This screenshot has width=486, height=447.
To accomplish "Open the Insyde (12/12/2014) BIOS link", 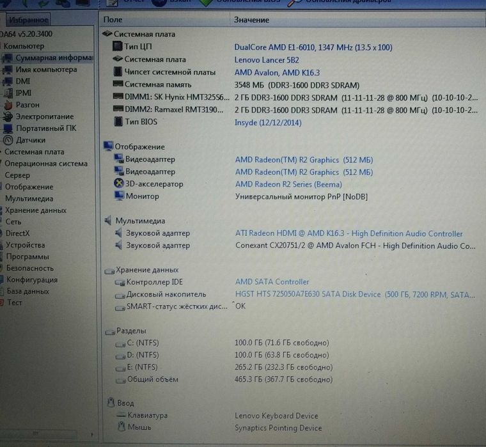I will 268,123.
